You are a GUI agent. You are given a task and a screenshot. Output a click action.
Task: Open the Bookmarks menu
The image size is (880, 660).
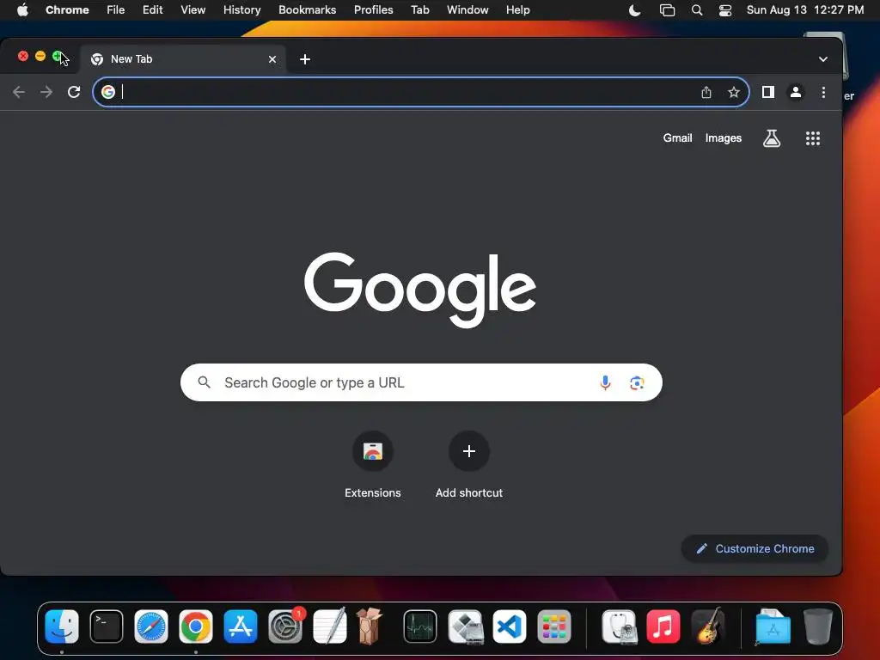click(x=307, y=10)
